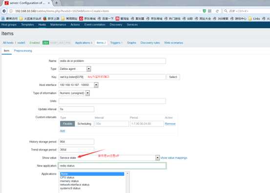Open the Event correlation menu
This screenshot has height=193, width=270.
tap(95, 24)
